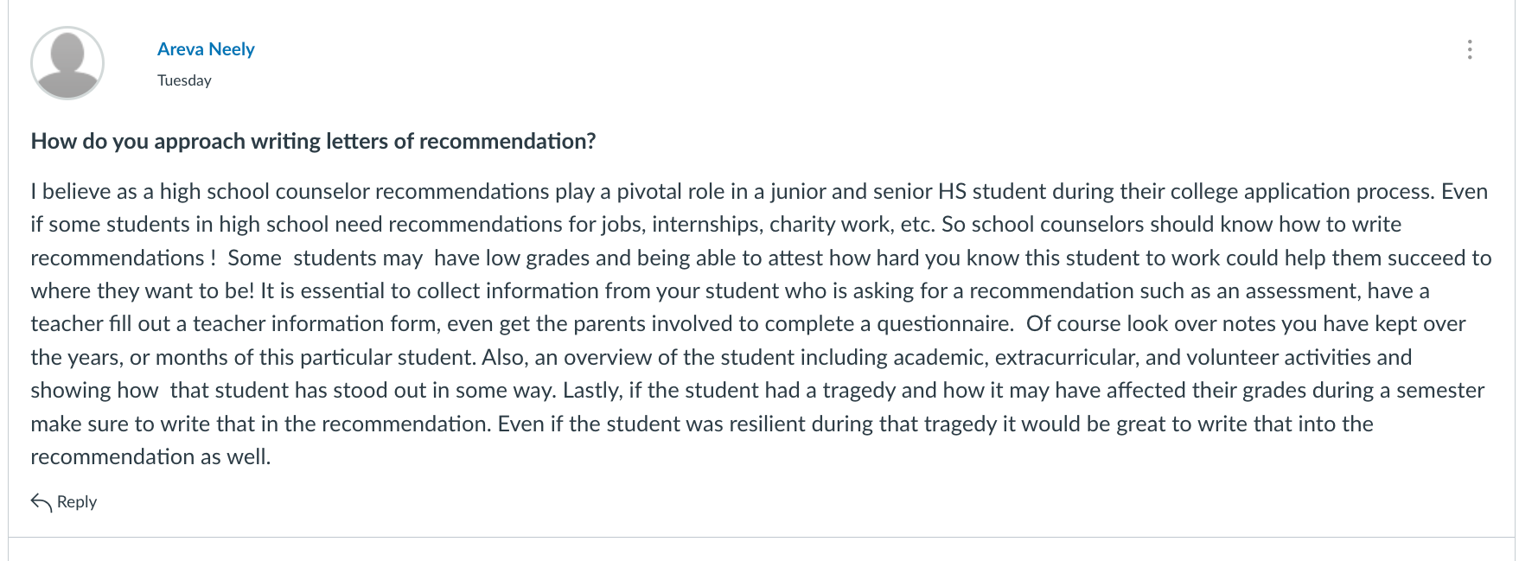Click Areva Neely's profile avatar
Image resolution: width=1519 pixels, height=561 pixels.
pyautogui.click(x=67, y=63)
